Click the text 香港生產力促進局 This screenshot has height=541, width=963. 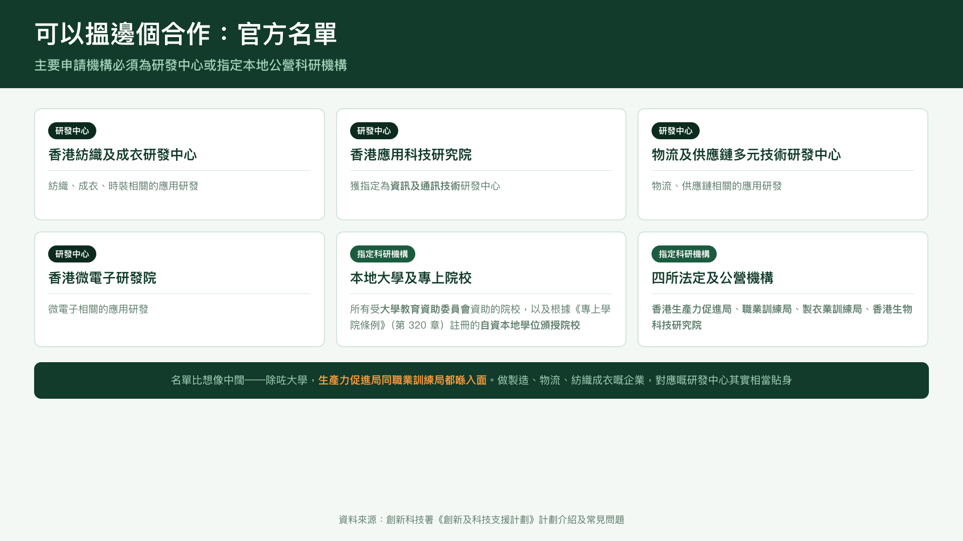[x=692, y=309]
